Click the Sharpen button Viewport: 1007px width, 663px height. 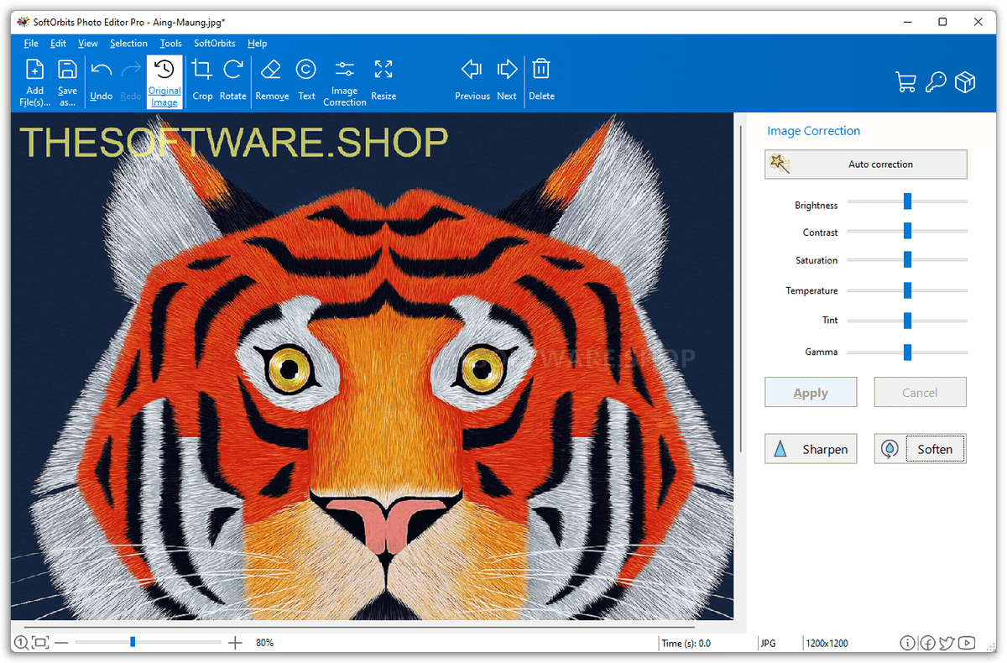coord(811,449)
